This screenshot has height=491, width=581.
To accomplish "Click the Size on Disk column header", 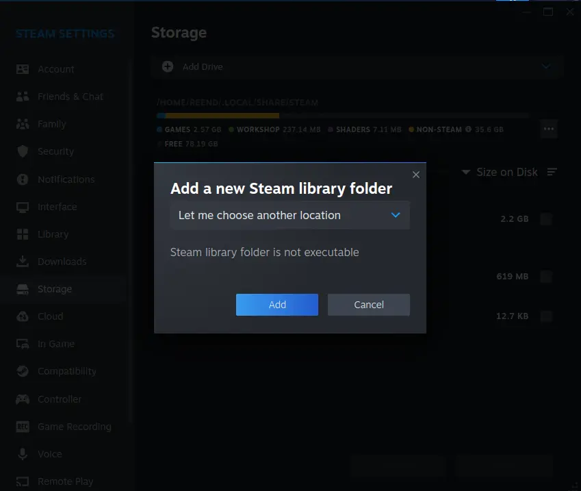I will 507,172.
